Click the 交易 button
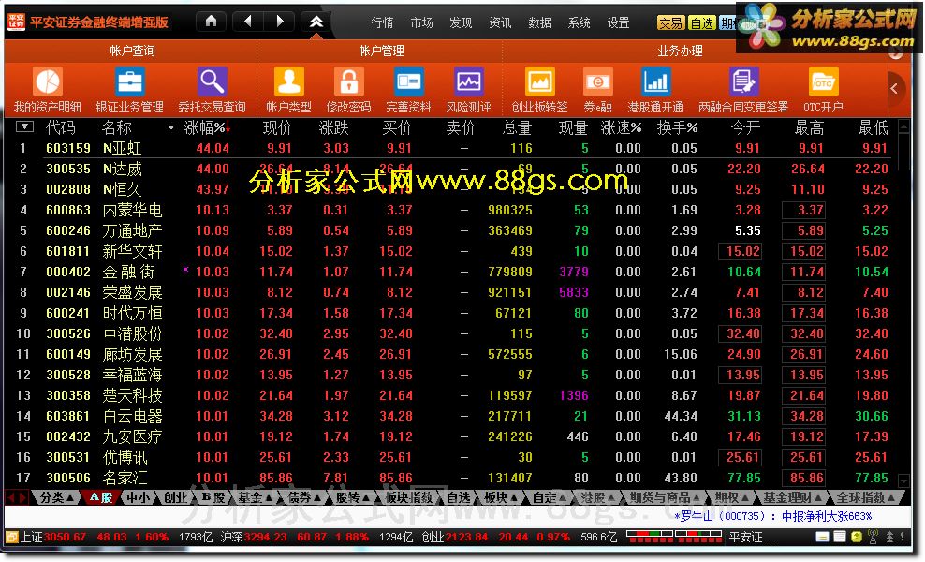 click(670, 23)
